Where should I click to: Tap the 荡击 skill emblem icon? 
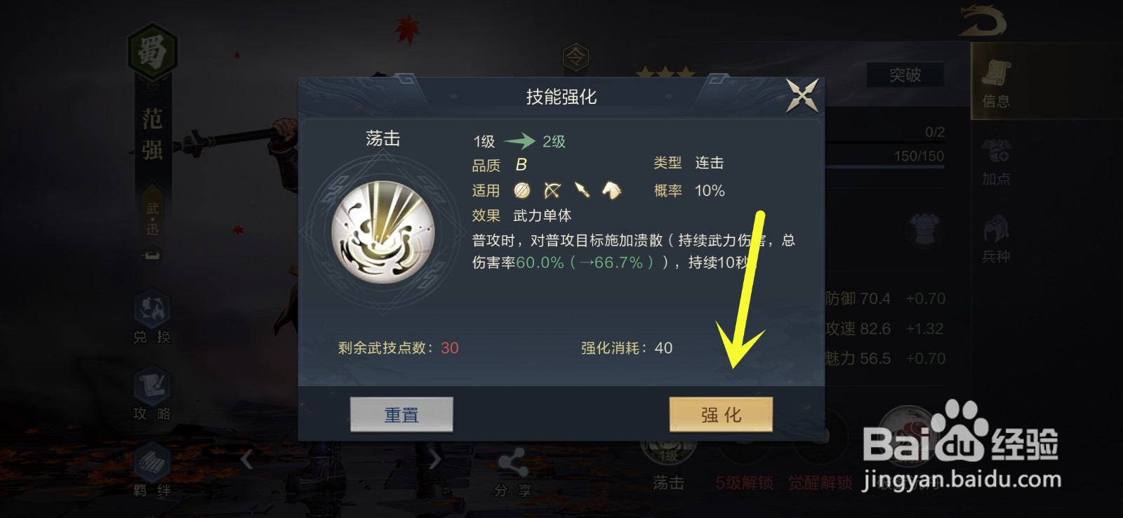[x=383, y=232]
